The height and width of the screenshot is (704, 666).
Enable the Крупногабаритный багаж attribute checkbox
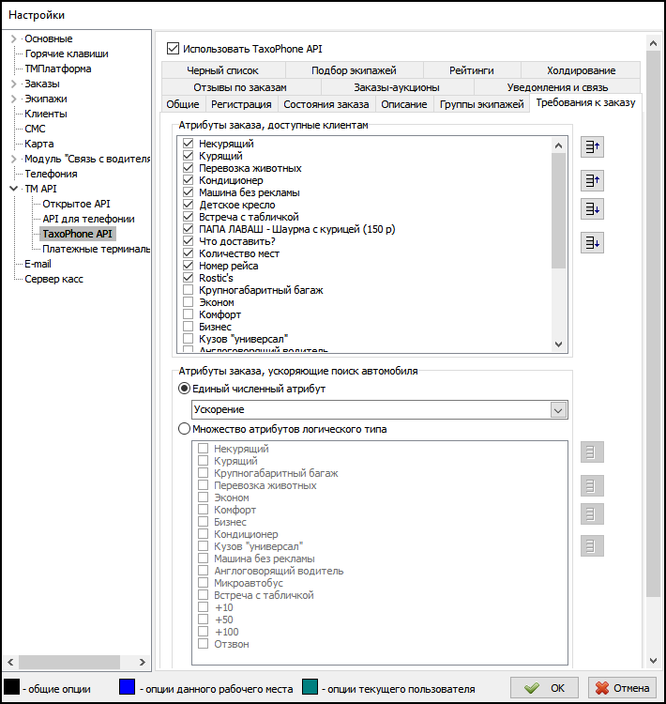[189, 291]
